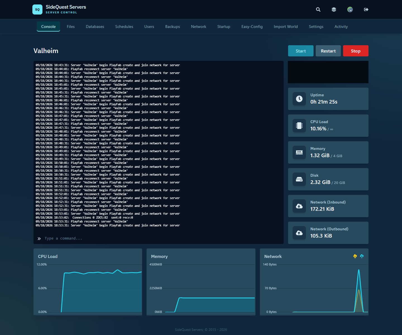The height and width of the screenshot is (335, 402).
Task: Click the SideQuest Servers title link
Action: pos(66,7)
